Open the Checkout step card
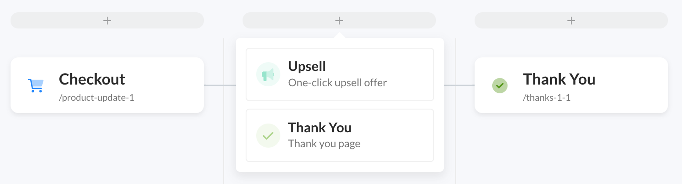The image size is (682, 184). point(107,85)
